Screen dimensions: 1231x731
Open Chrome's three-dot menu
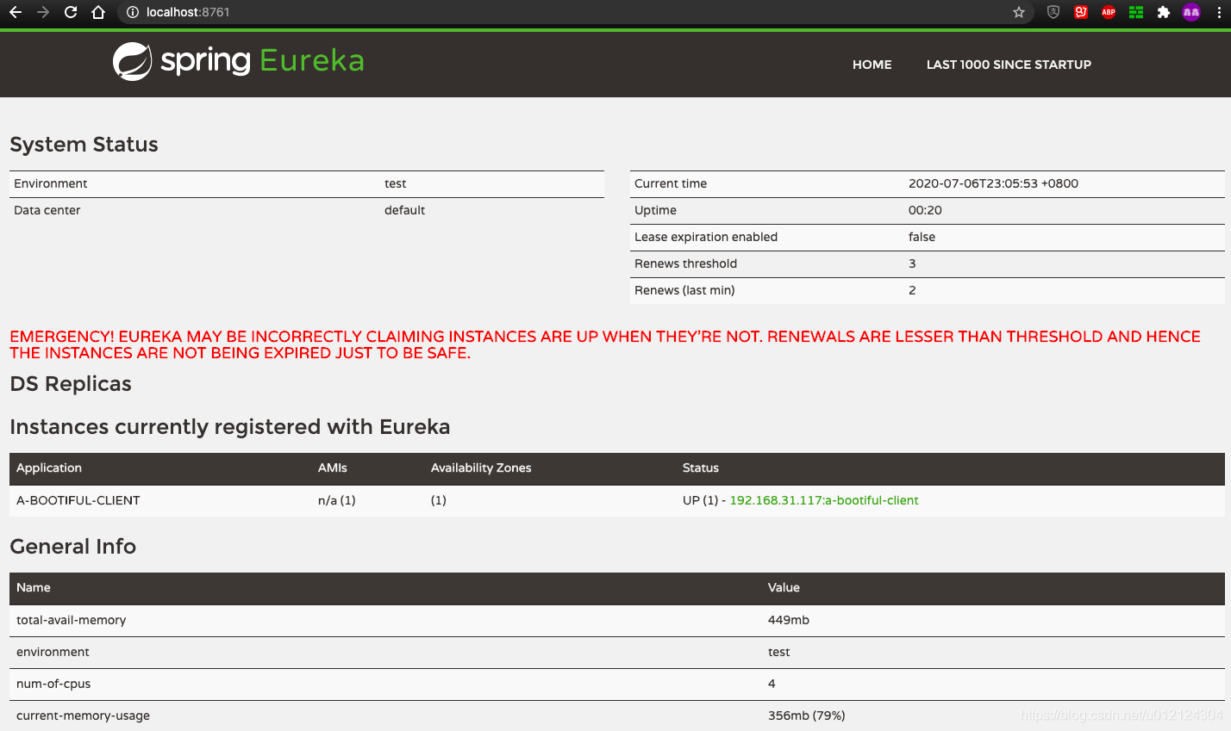click(1219, 12)
